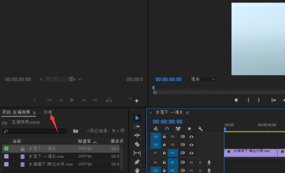Step forward one frame in Source monitor

point(84,100)
